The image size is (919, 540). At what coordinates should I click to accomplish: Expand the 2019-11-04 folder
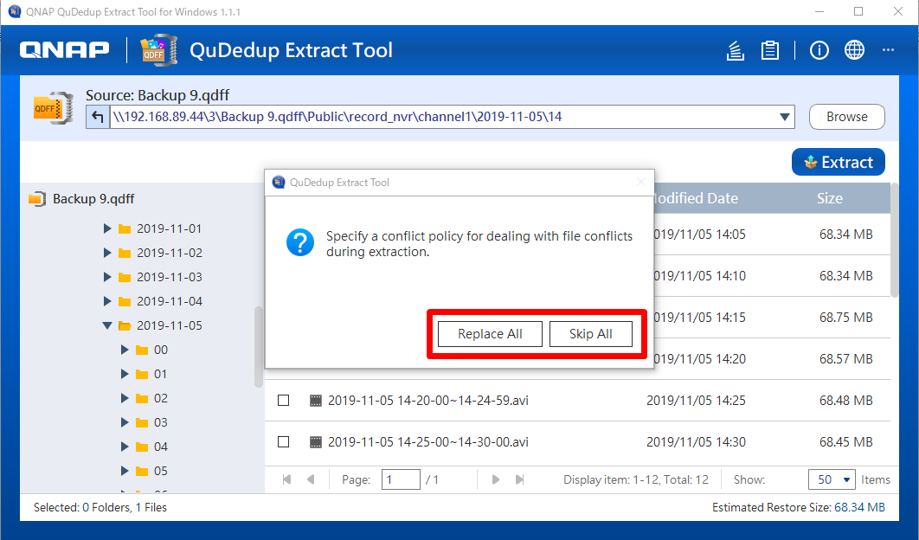(x=107, y=301)
